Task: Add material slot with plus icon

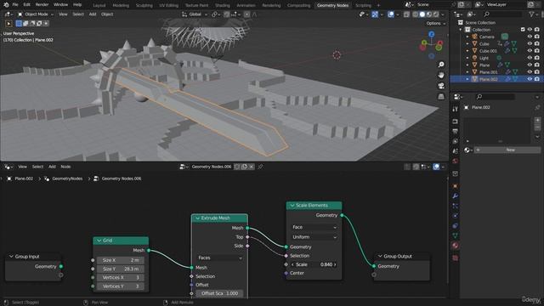Action: point(537,120)
